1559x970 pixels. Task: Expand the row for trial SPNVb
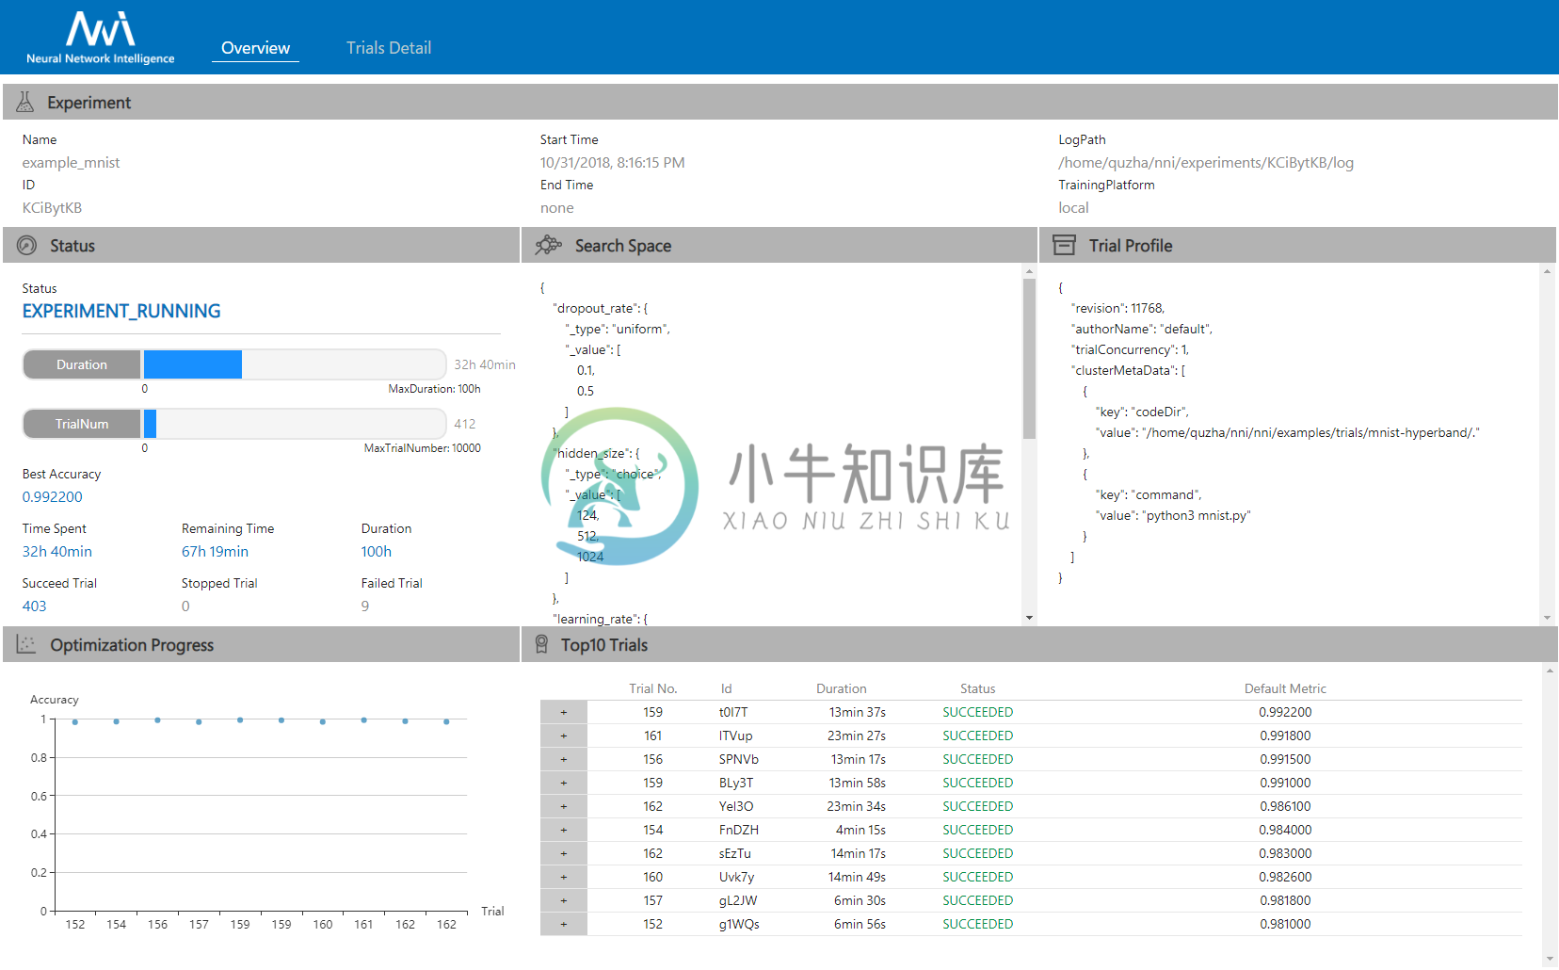564,759
